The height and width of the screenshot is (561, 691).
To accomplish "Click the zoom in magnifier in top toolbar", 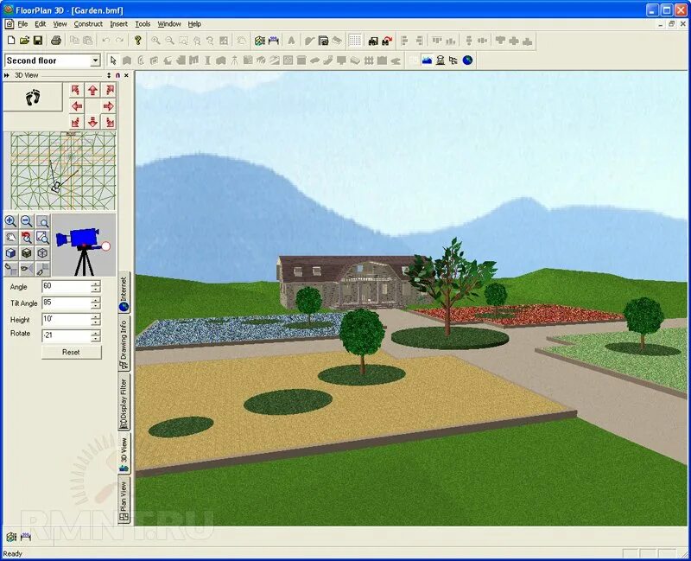I will click(155, 41).
